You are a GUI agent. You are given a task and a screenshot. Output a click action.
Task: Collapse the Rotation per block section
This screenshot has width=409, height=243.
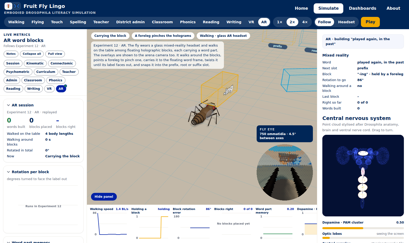coord(8,172)
